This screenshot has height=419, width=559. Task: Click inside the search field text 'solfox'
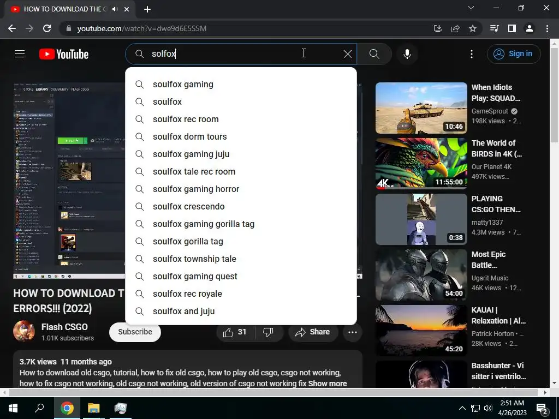pos(164,54)
